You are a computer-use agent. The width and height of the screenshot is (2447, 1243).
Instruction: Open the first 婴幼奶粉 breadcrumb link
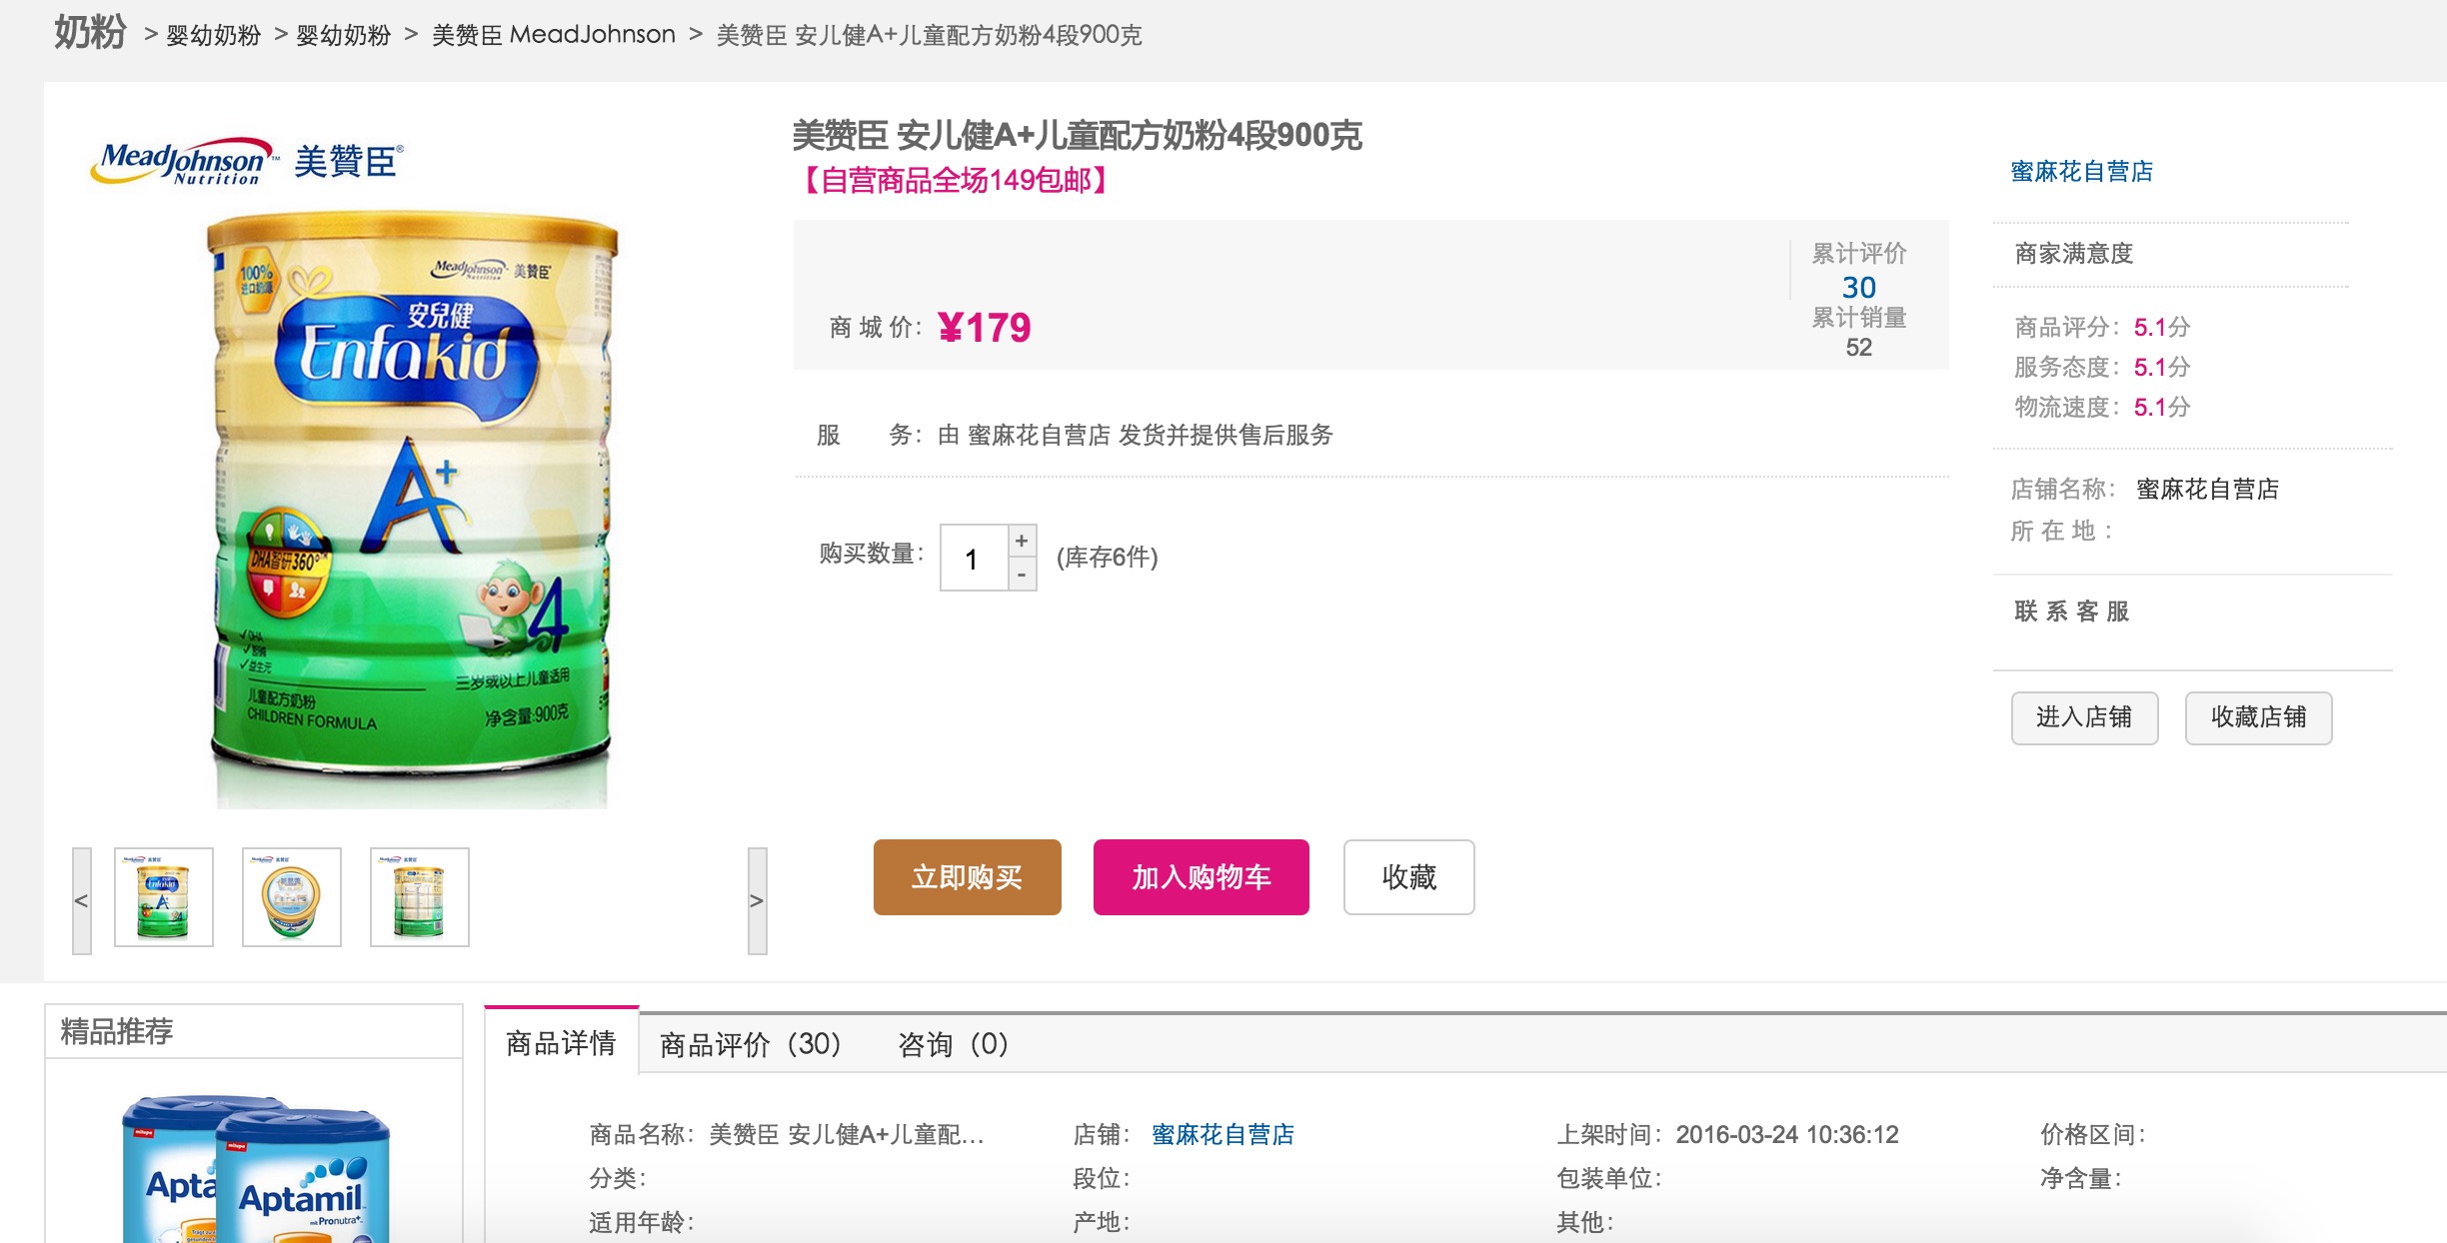pyautogui.click(x=213, y=35)
